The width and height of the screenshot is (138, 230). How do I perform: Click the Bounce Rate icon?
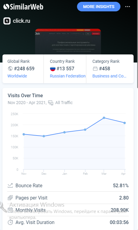10,185
